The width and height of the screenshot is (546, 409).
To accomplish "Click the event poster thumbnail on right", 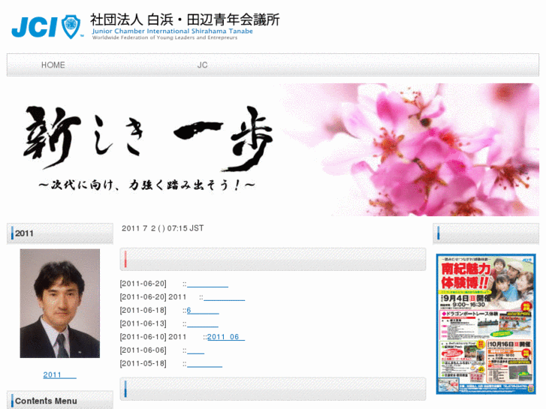I will 486,324.
